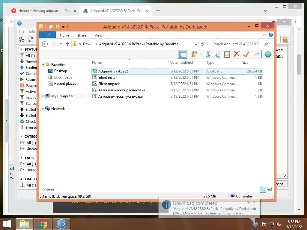Go back in Explorer navigation

(45, 44)
